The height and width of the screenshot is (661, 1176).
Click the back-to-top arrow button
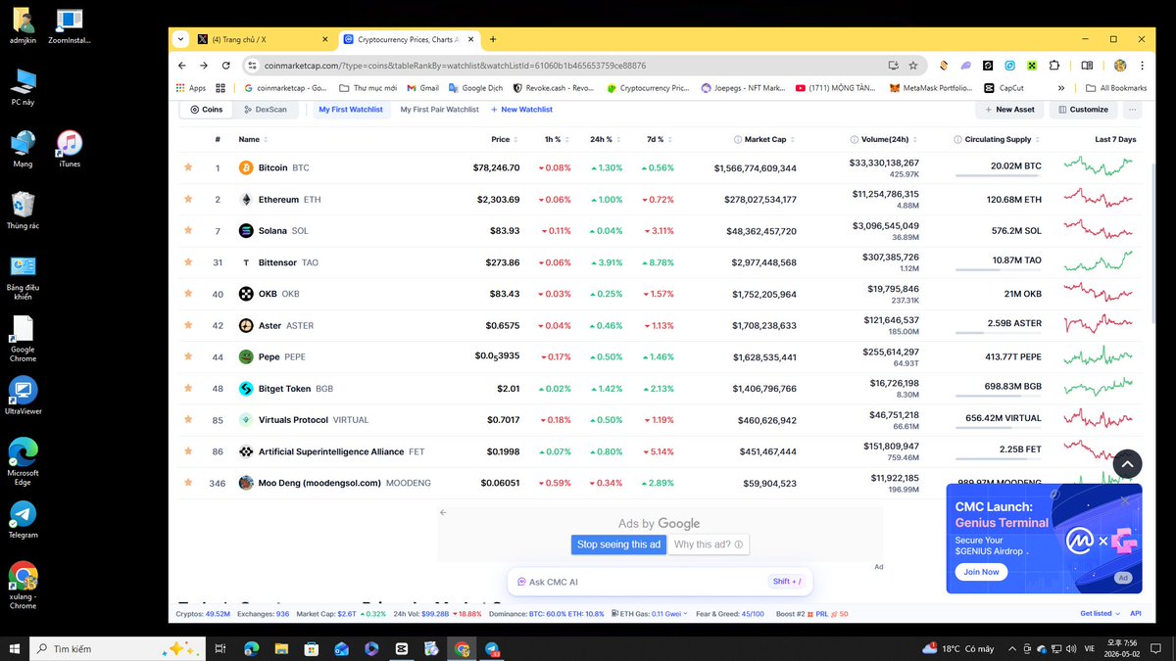[1127, 464]
